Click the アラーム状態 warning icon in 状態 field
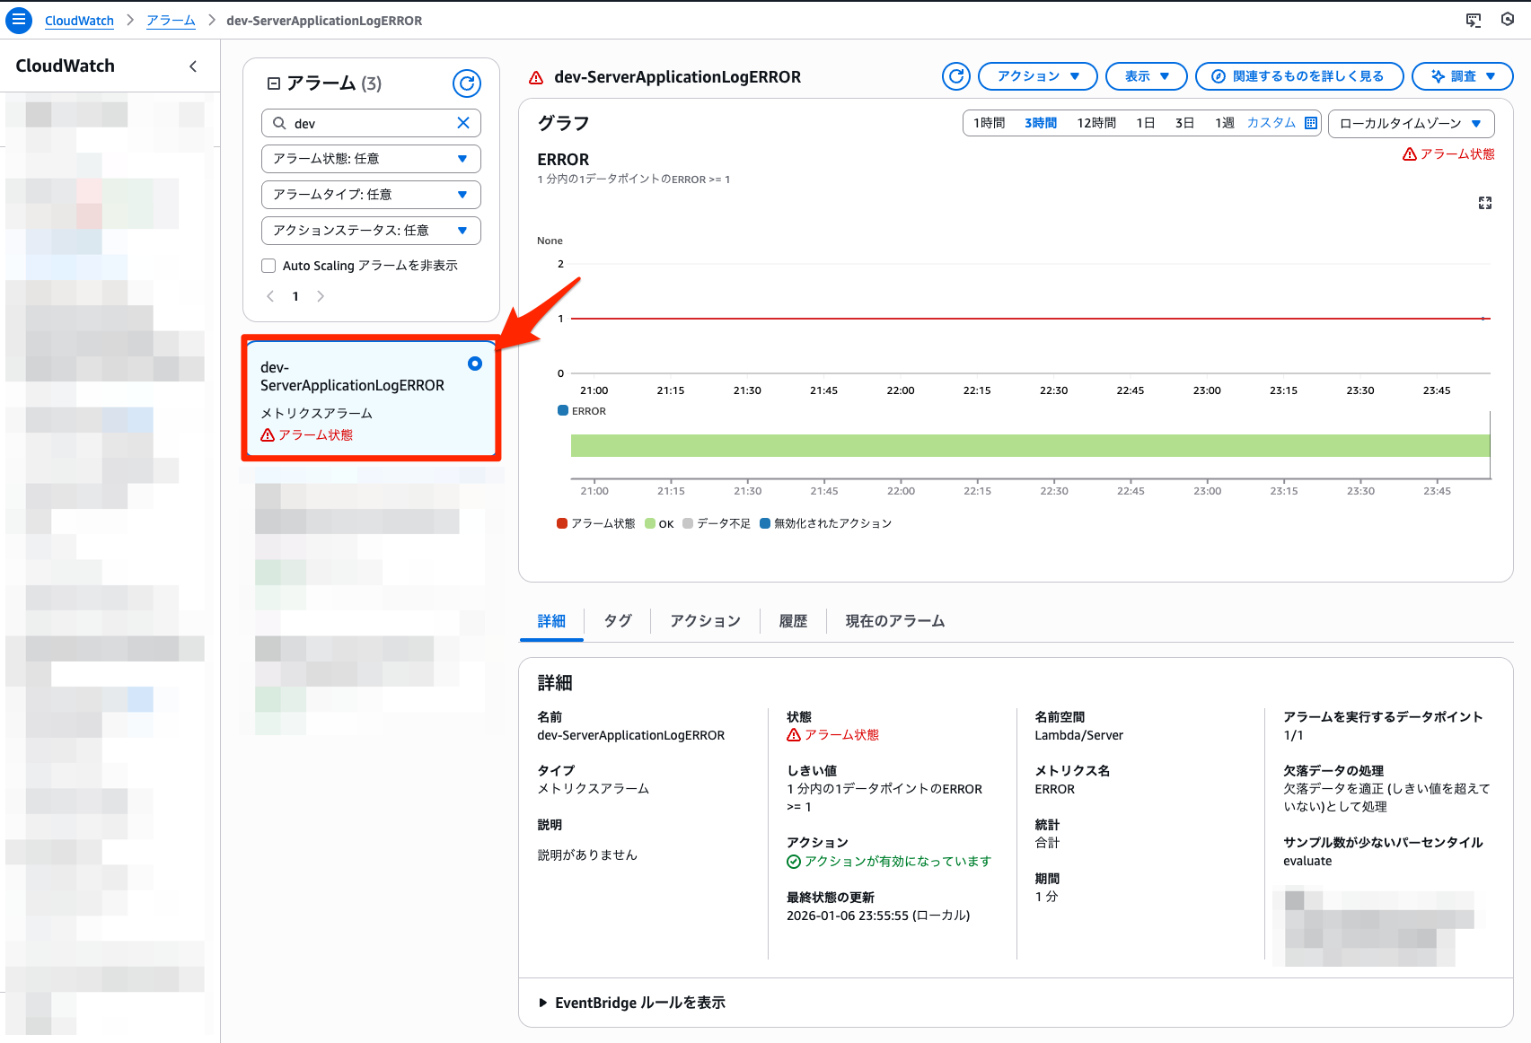Viewport: 1531px width, 1043px height. pyautogui.click(x=794, y=735)
